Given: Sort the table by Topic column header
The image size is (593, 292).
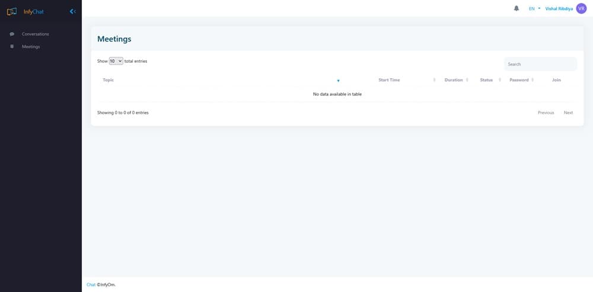Looking at the screenshot, I should (109, 80).
